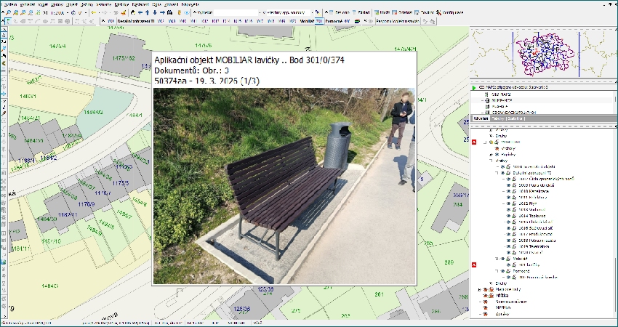Toggle visibility of 1013 Vodovod layer
This screenshot has width=618, height=327.
508,209
